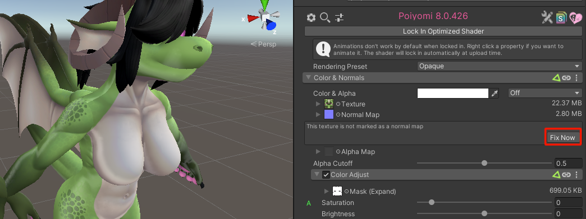Select the main Texture thumbnail
Screen dimensions: 586x219
coord(329,104)
